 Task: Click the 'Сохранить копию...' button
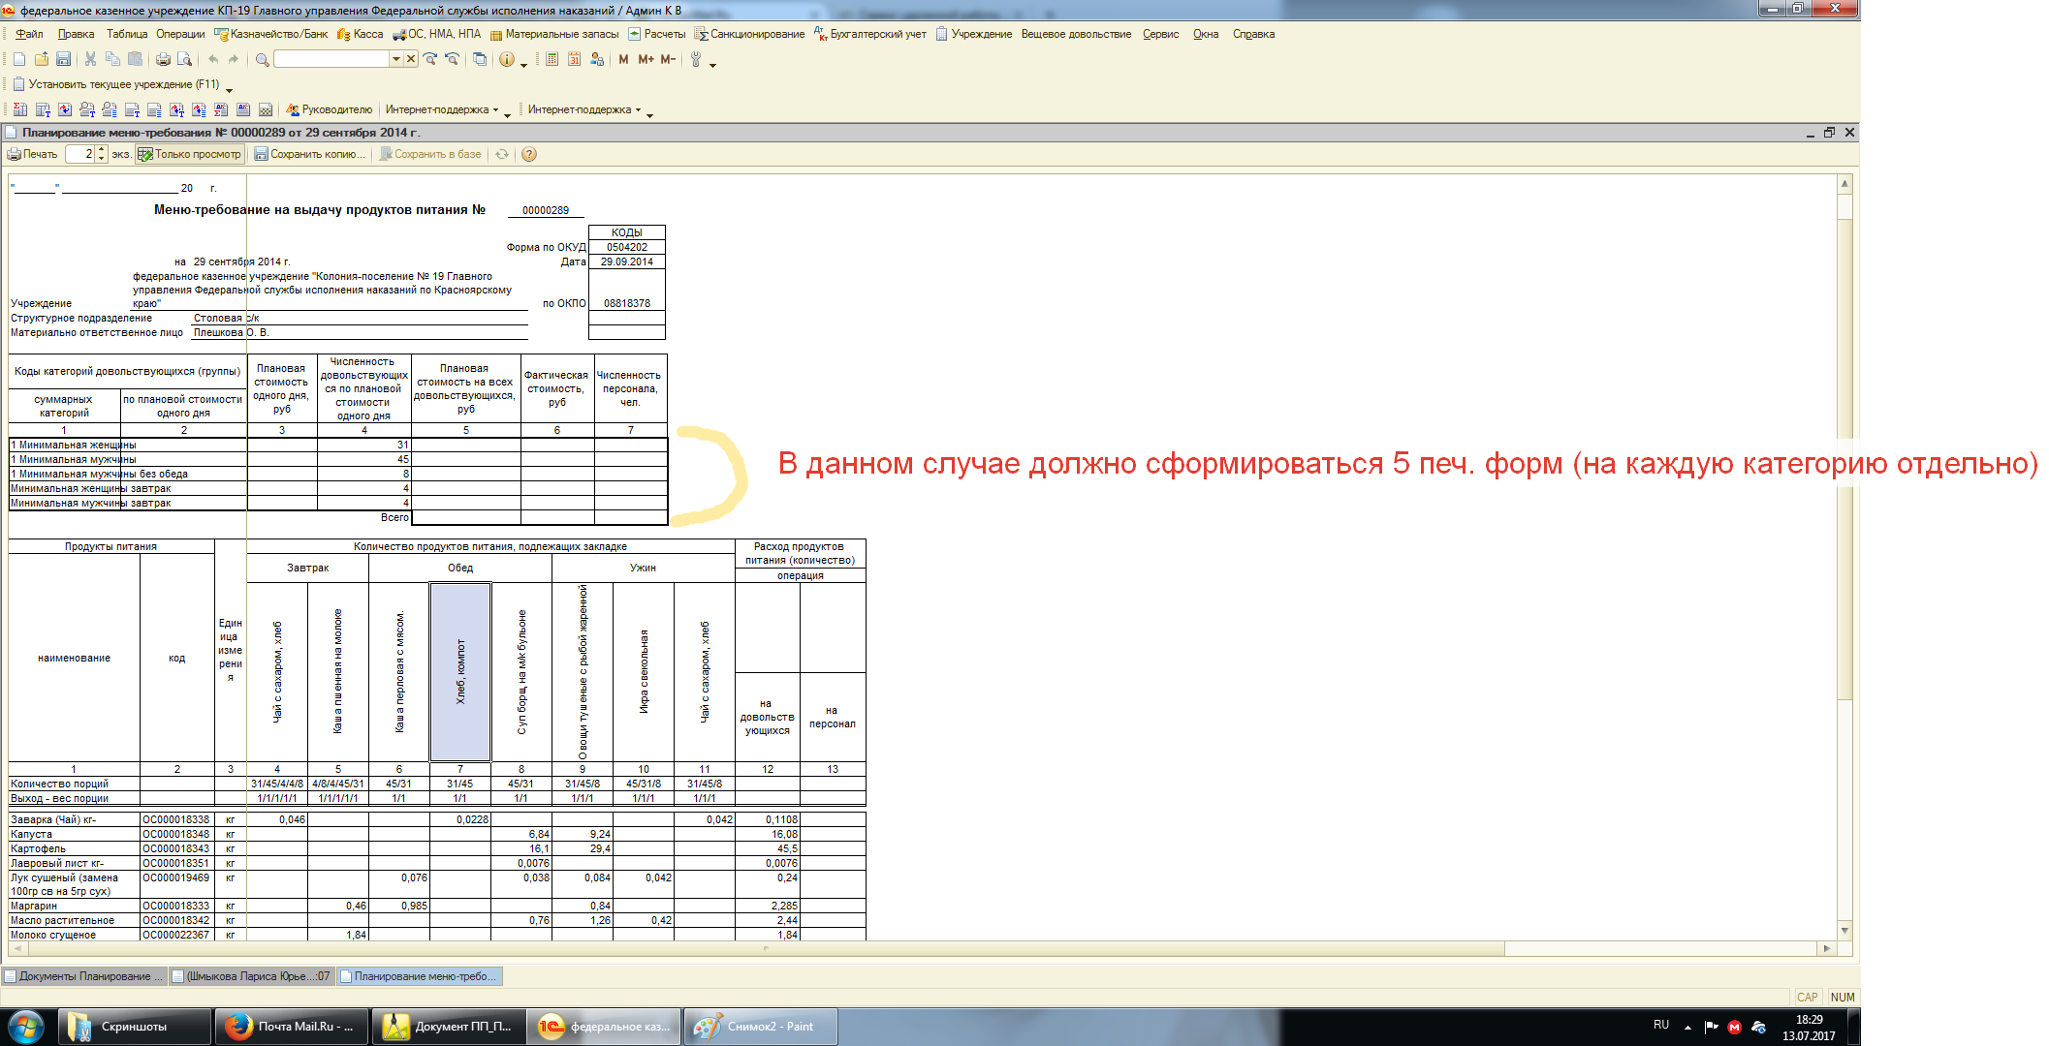click(310, 154)
